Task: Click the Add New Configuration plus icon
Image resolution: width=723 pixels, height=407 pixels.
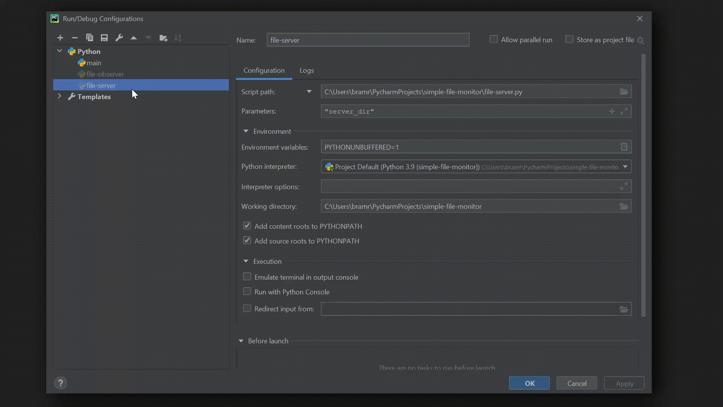Action: click(60, 38)
